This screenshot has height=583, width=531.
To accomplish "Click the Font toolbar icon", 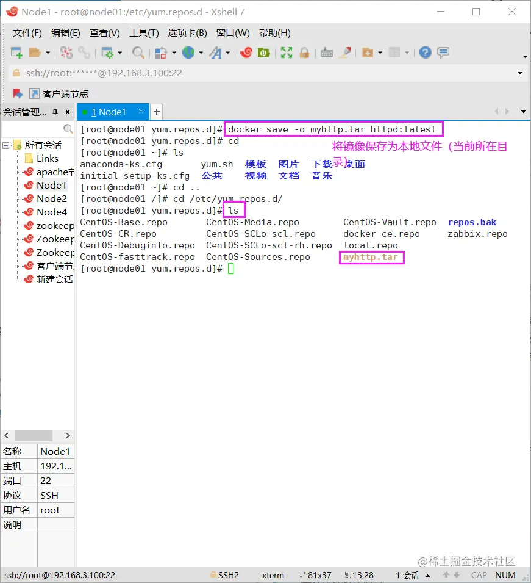I will (x=215, y=53).
